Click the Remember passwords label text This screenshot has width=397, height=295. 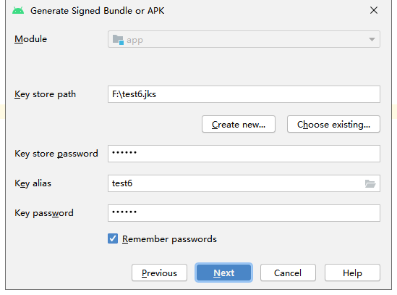(169, 239)
